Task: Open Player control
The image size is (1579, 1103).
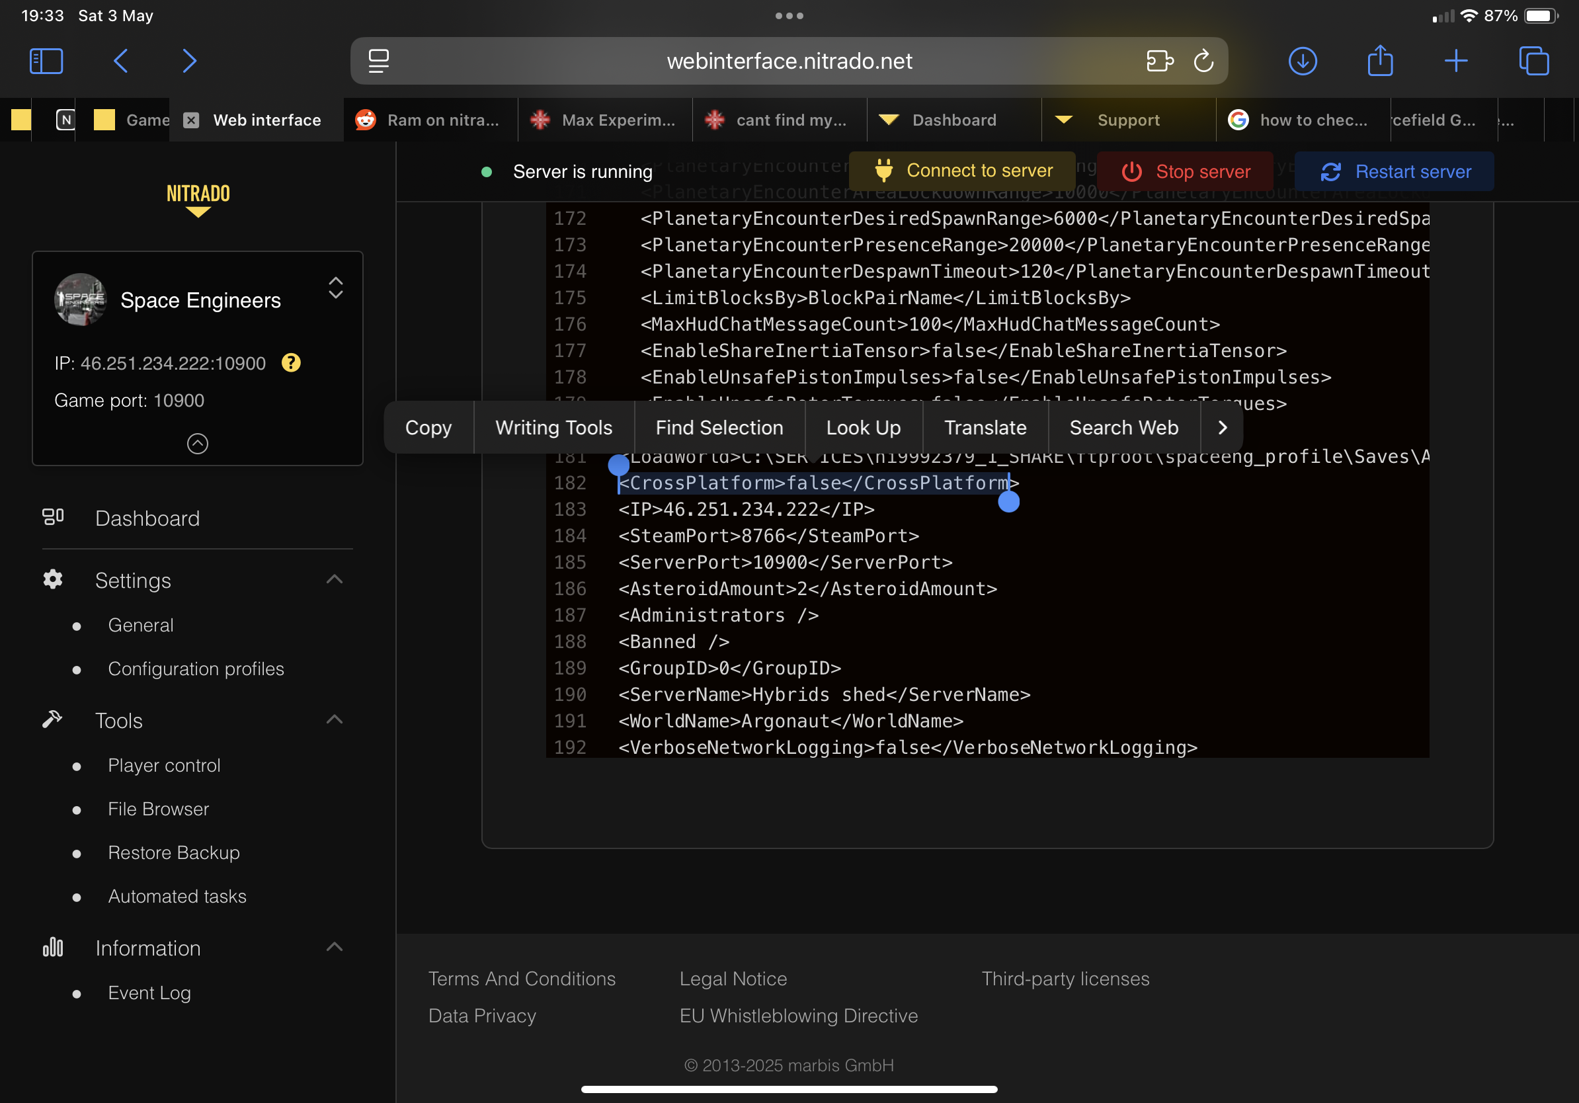Action: pos(165,765)
